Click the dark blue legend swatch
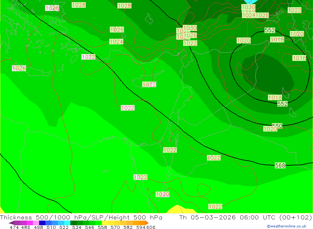Viewport: 313px width, 229px height. coord(42,223)
